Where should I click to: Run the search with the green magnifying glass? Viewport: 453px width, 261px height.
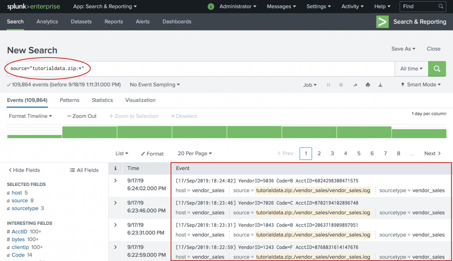pyautogui.click(x=437, y=69)
